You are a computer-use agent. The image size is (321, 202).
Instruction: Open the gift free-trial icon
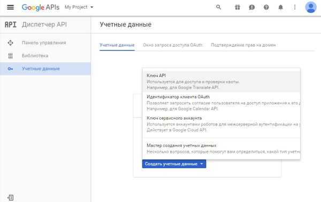[237, 8]
